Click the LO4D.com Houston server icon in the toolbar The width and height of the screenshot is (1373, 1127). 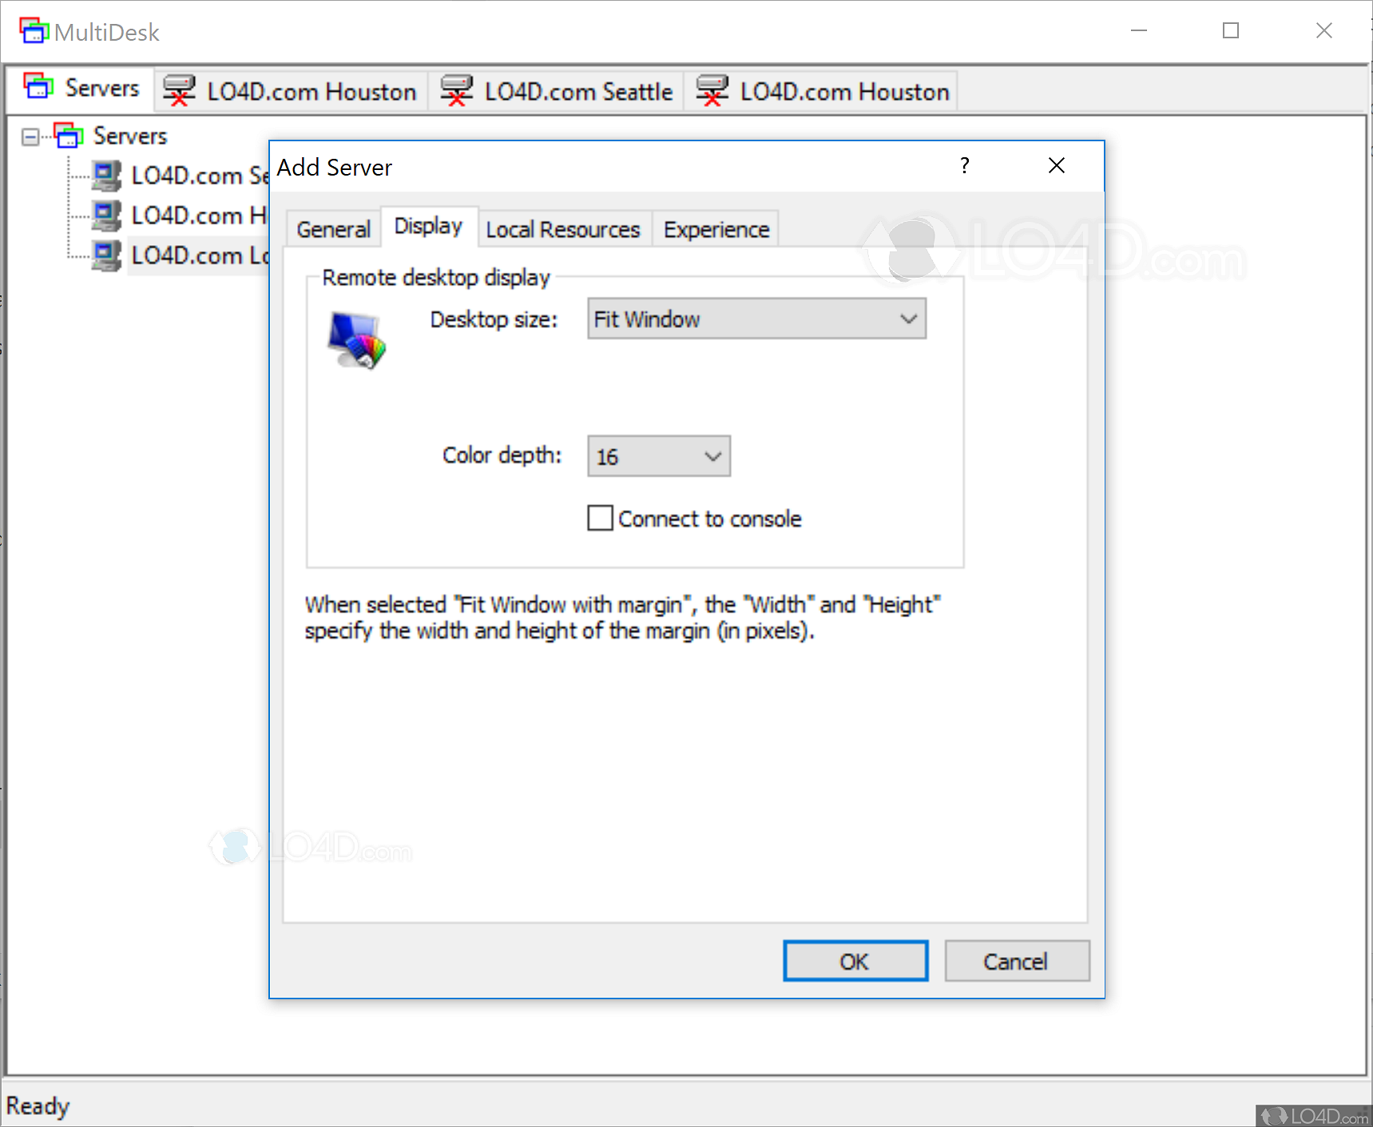click(x=181, y=90)
